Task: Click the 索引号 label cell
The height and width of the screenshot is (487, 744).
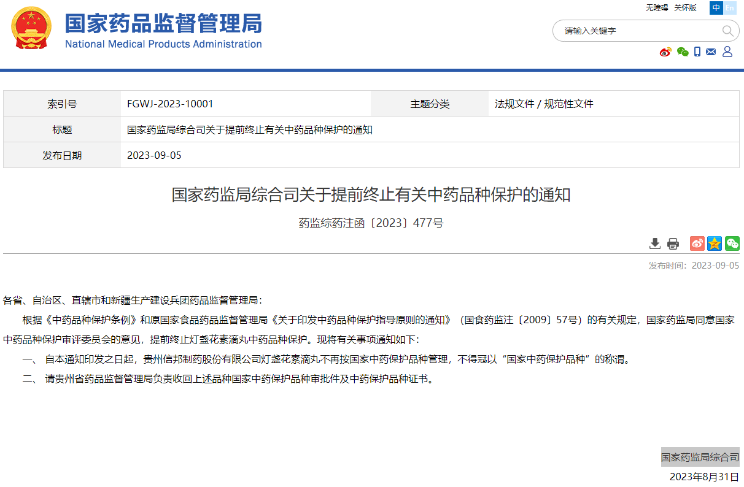Action: click(62, 104)
